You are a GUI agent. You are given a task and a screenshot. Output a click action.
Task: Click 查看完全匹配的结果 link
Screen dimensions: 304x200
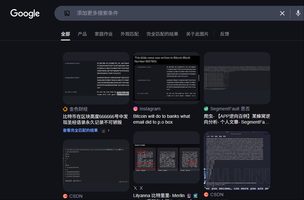pos(80,130)
